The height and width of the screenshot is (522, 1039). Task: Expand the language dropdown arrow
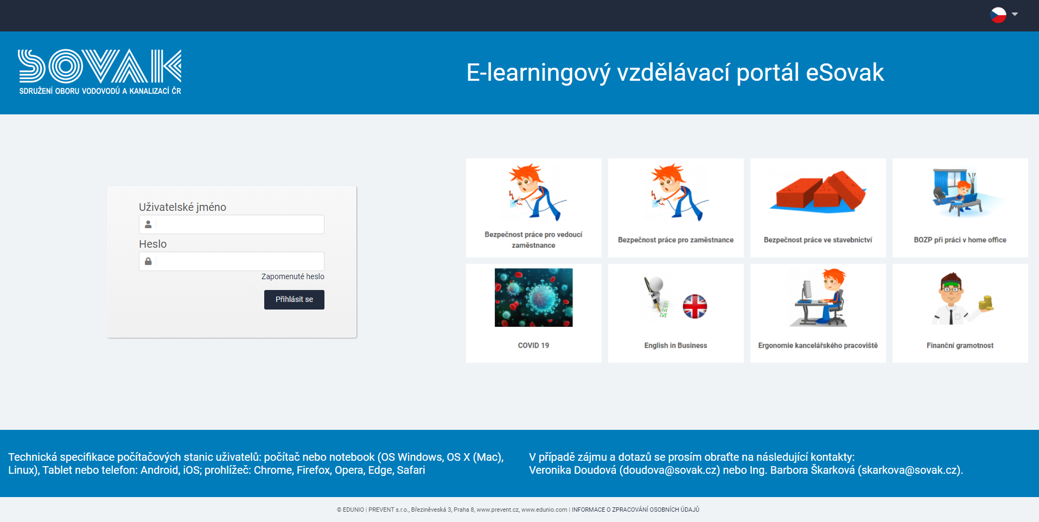click(x=1015, y=15)
